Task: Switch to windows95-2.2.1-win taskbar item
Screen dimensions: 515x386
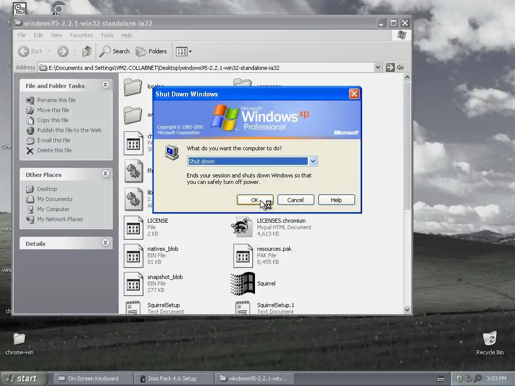Action: point(254,378)
